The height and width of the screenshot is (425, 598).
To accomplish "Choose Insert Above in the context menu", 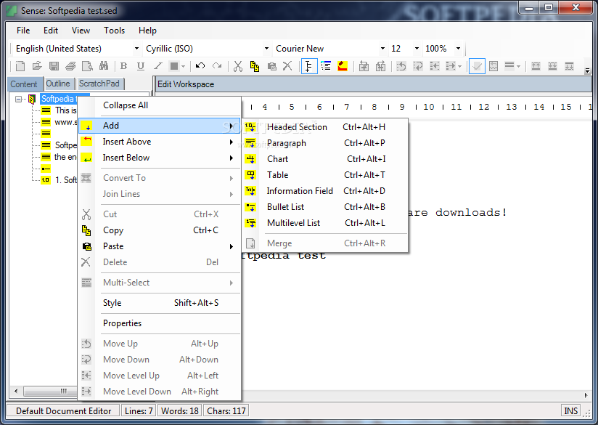I will 160,142.
